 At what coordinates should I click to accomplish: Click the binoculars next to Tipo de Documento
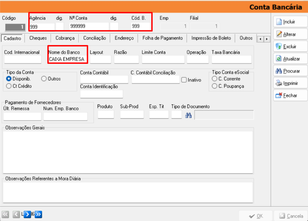(188, 115)
